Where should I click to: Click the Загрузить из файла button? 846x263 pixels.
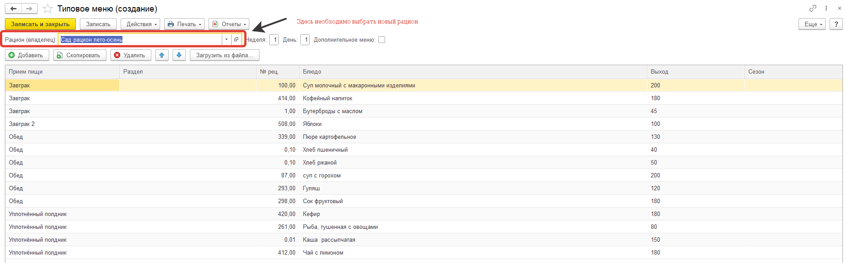coord(224,55)
